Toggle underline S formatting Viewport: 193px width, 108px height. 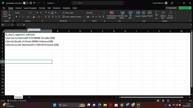(x=23, y=17)
